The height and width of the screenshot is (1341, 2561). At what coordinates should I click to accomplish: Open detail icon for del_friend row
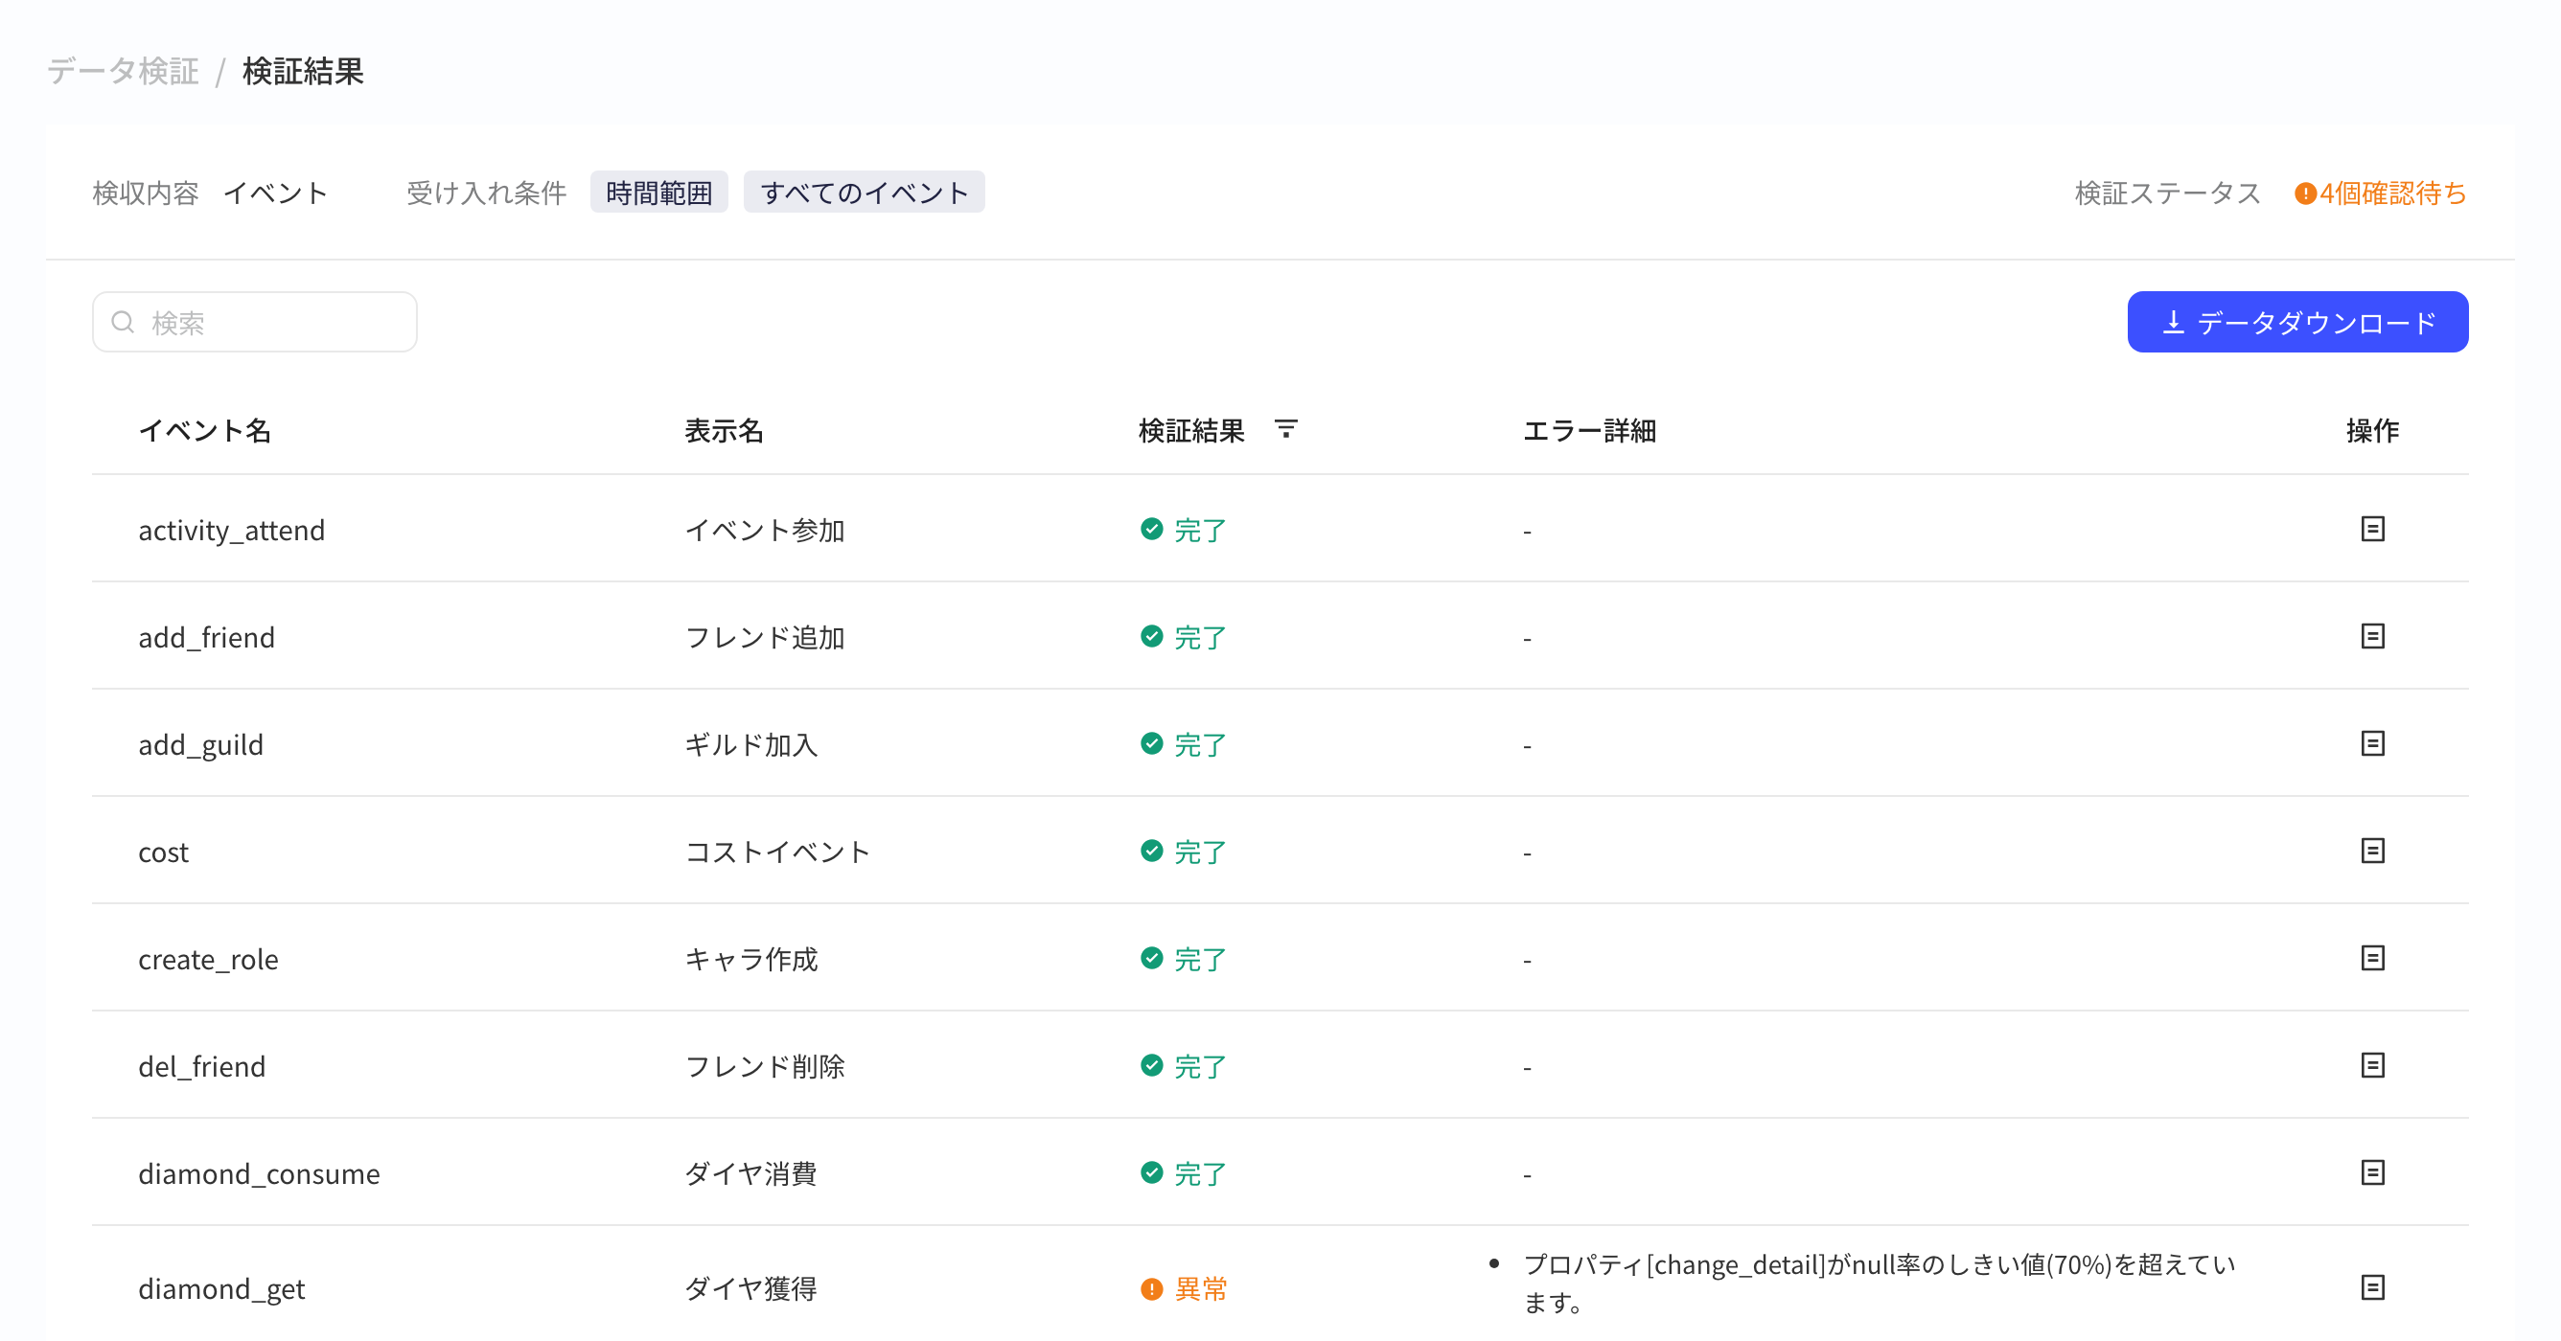pos(2372,1065)
